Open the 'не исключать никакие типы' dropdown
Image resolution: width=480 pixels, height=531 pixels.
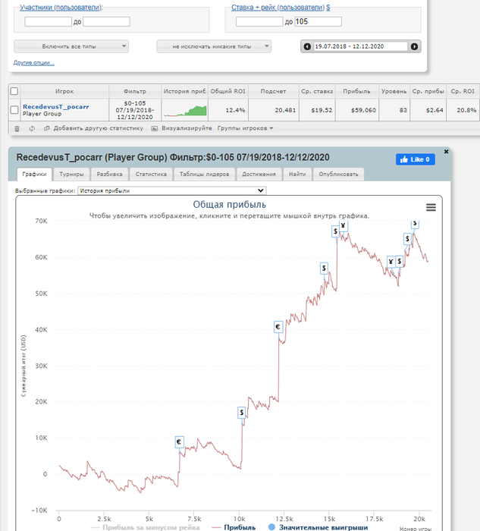coord(214,46)
